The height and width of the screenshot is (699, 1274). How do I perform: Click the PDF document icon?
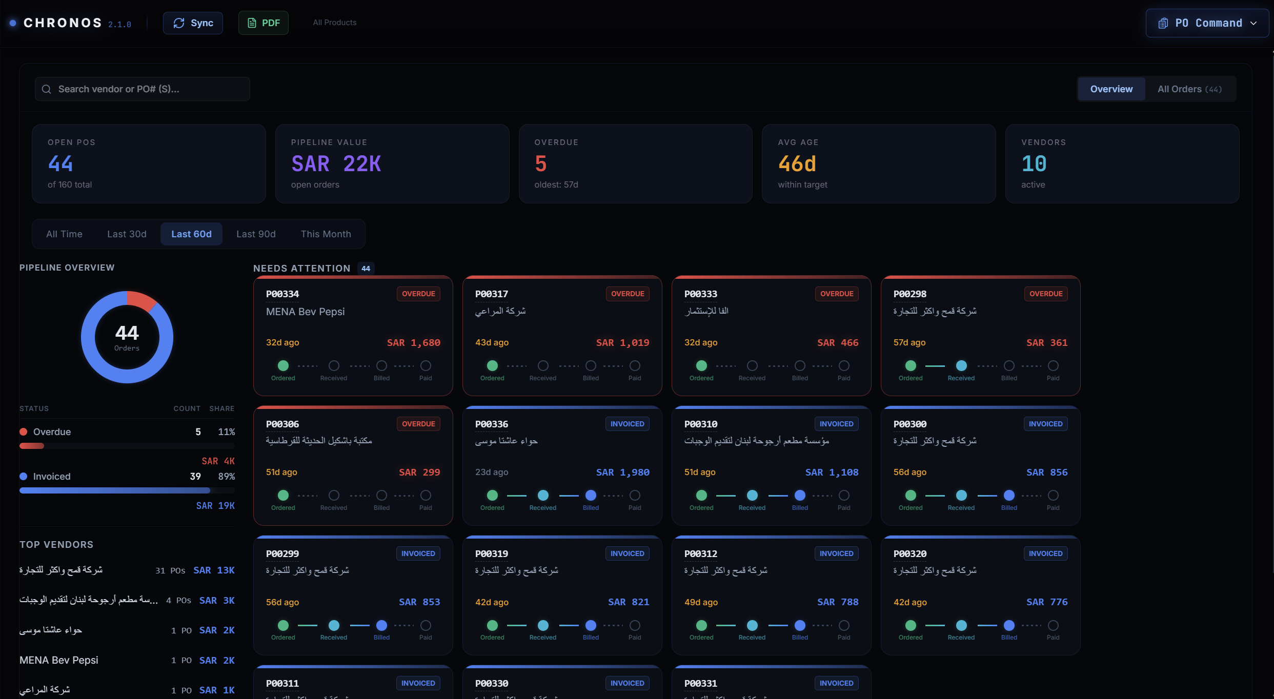point(252,23)
